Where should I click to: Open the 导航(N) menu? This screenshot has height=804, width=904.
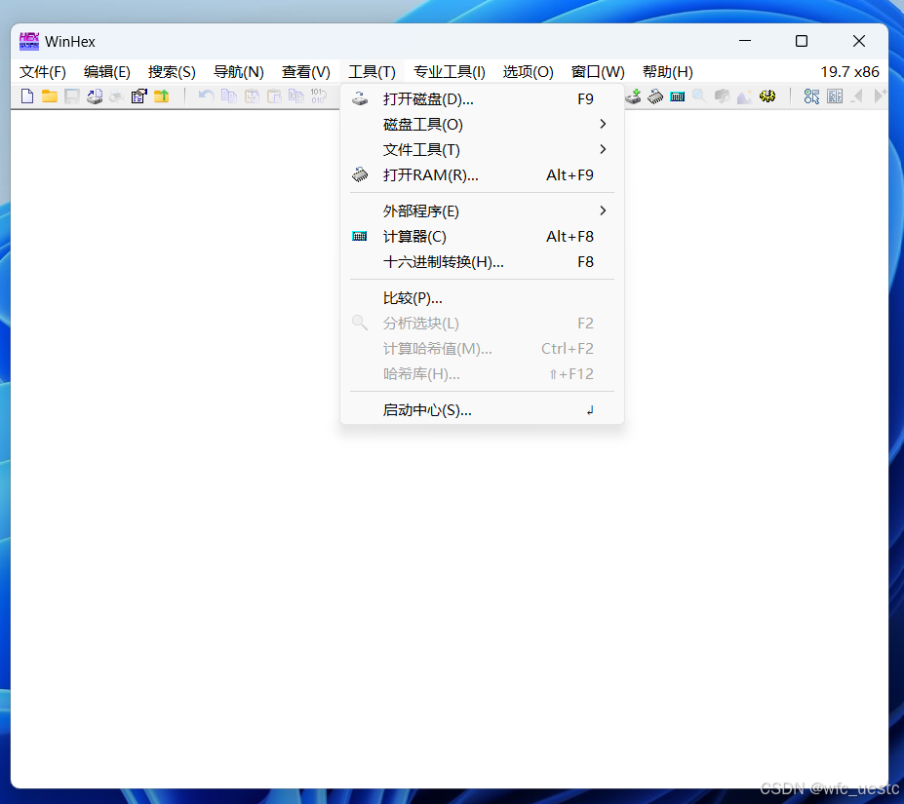coord(239,72)
